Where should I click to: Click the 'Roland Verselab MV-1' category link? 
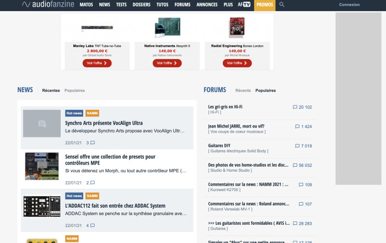point(230,209)
